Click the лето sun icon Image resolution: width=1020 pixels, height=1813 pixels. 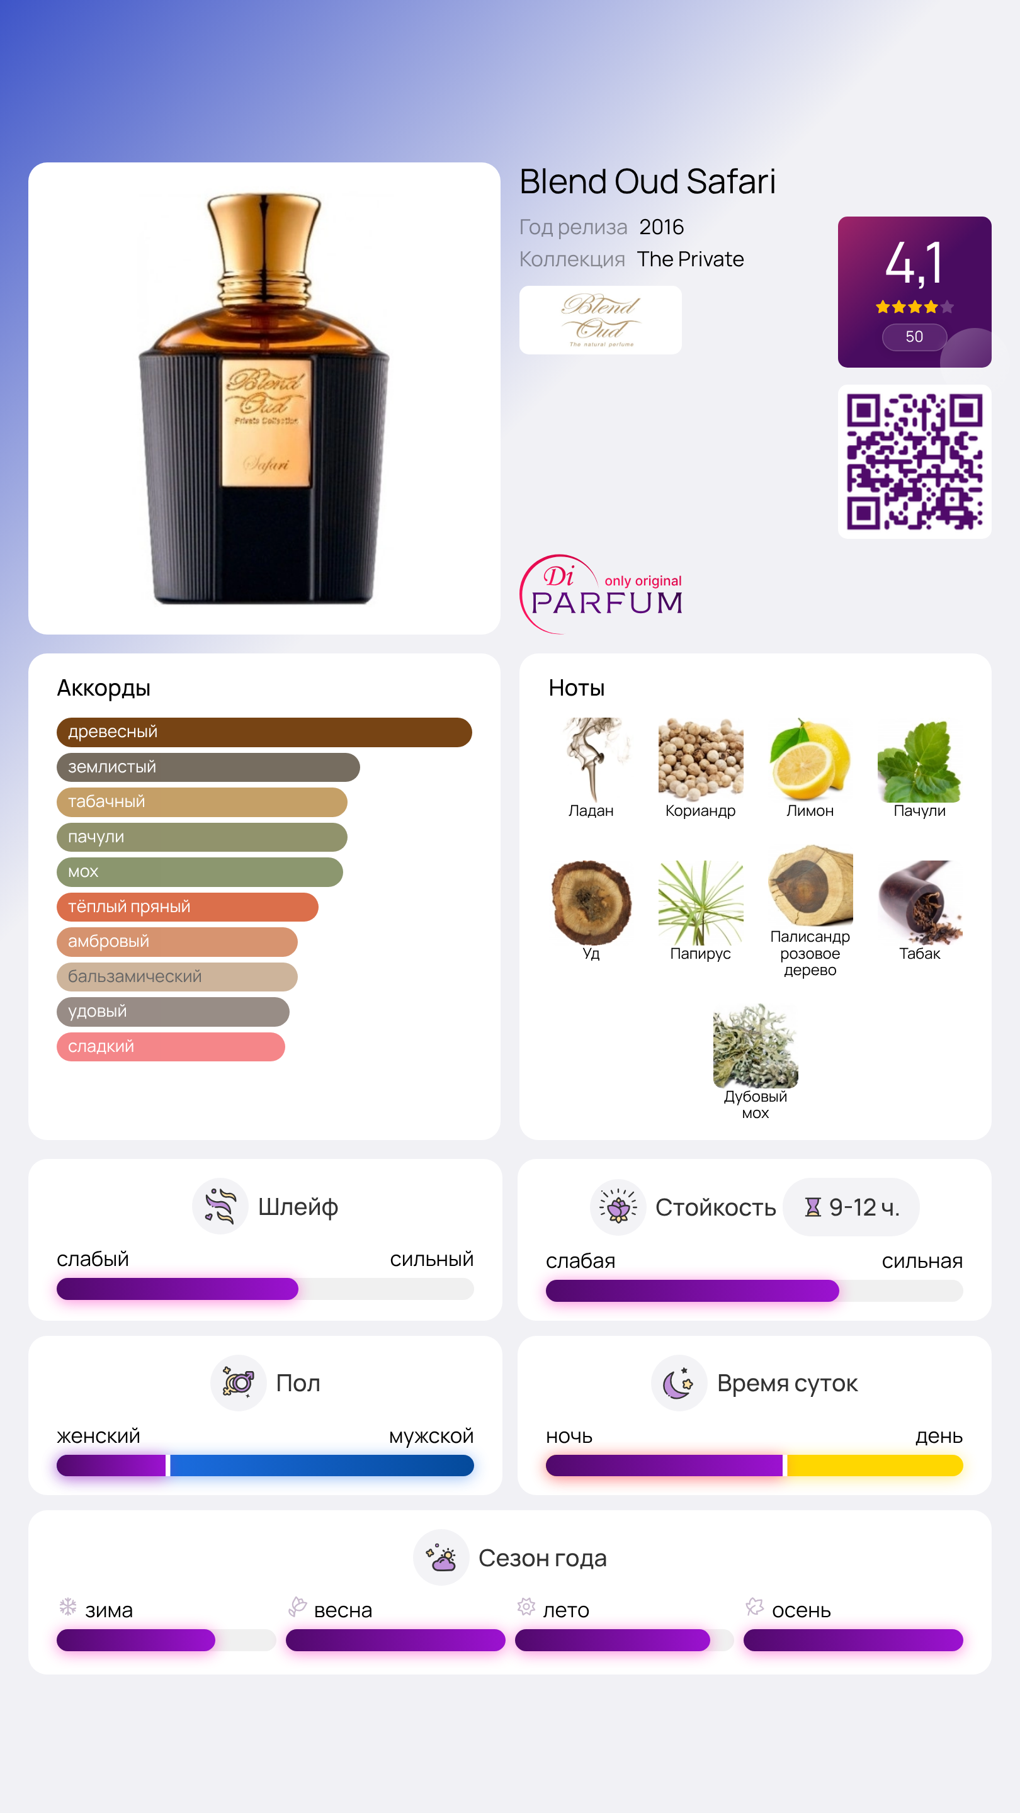coord(526,1607)
